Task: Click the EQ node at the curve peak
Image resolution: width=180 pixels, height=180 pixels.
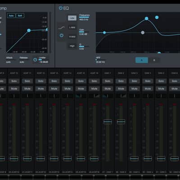Action: click(147, 18)
